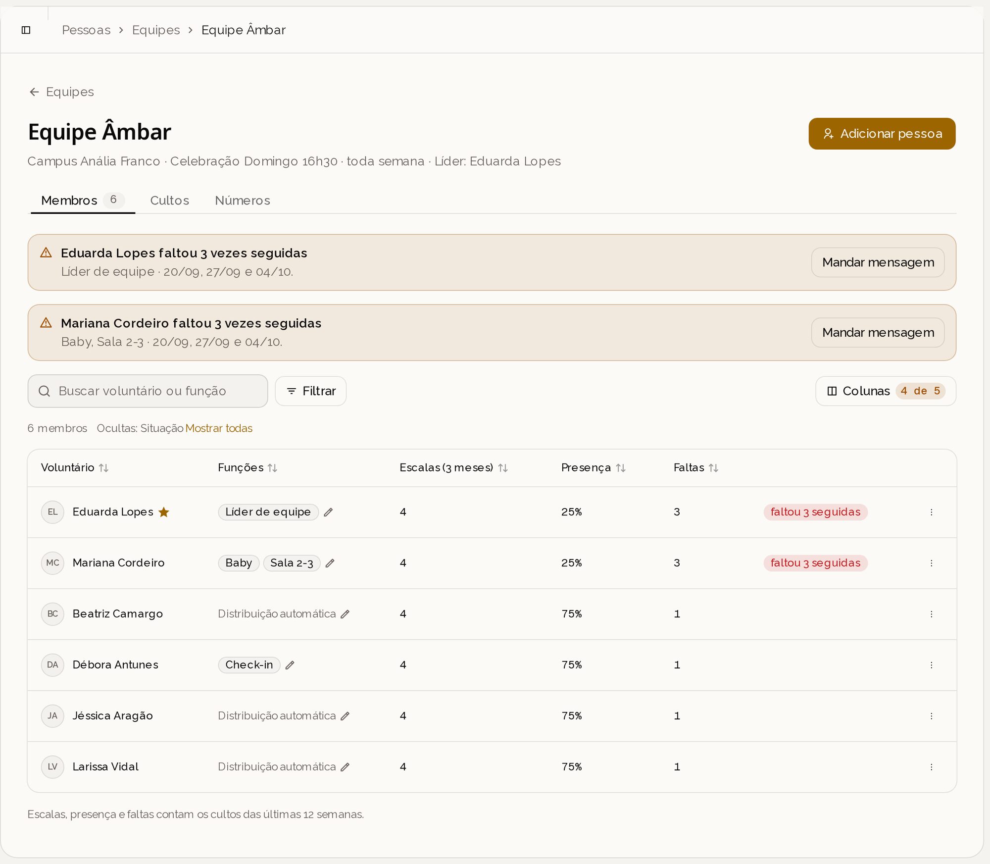Select the Beatriz Camargo name
The width and height of the screenshot is (990, 864).
click(118, 614)
